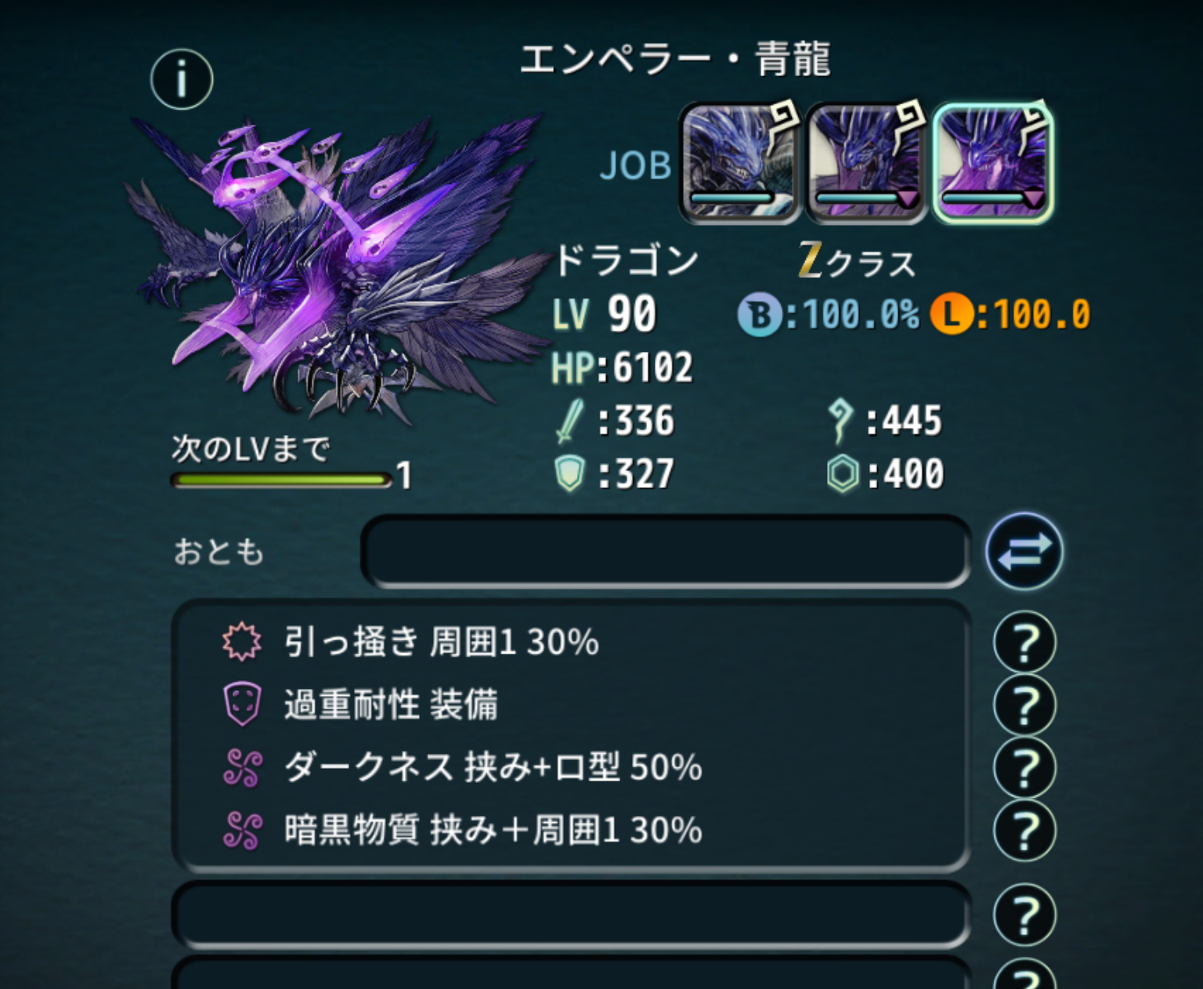1203x989 pixels.
Task: Tap the swap arrows button beside おとも
Action: [x=1024, y=552]
